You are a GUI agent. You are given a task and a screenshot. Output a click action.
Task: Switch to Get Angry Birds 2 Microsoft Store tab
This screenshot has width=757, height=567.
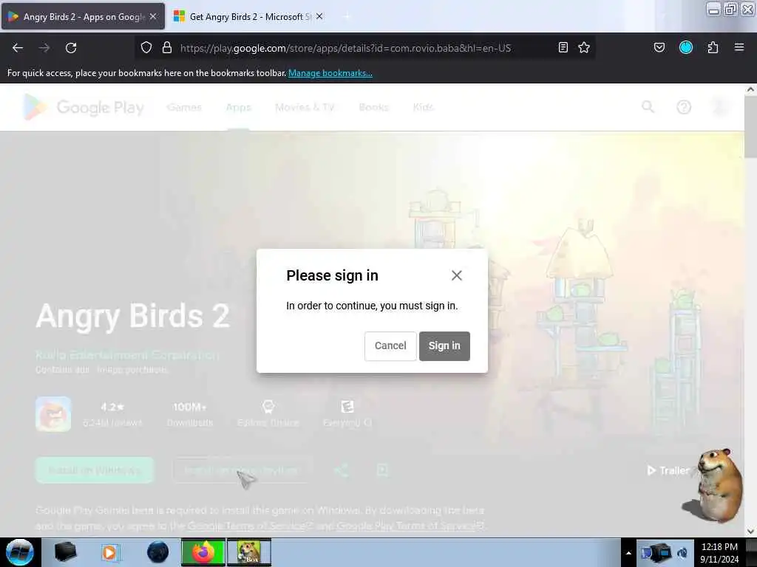pyautogui.click(x=248, y=17)
